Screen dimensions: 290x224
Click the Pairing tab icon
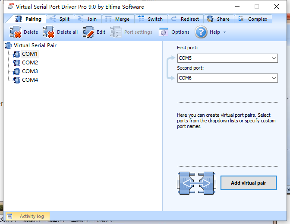point(19,19)
